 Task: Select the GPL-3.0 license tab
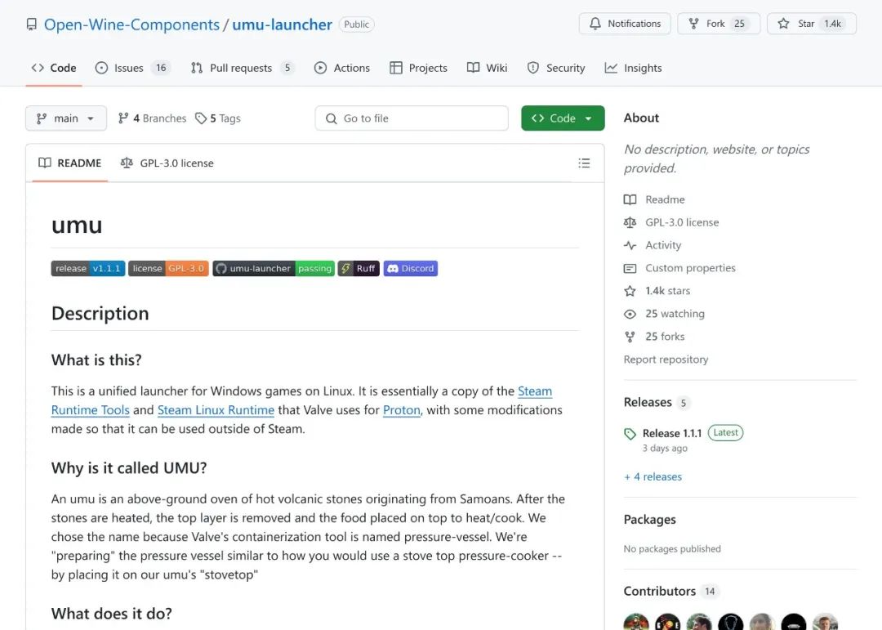click(x=167, y=163)
